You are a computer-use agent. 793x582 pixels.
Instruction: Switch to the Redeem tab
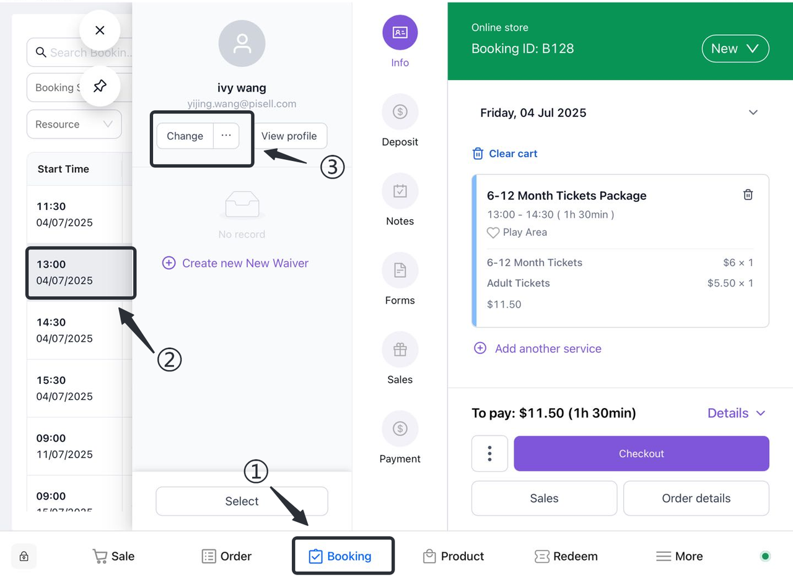(566, 556)
